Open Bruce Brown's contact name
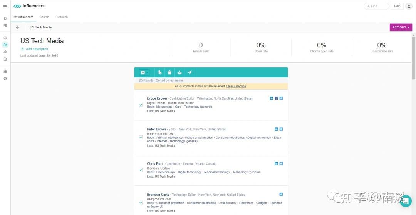The height and width of the screenshot is (215, 416). click(x=157, y=98)
